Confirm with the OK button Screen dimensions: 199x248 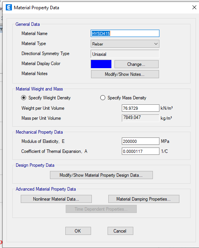click(78, 231)
